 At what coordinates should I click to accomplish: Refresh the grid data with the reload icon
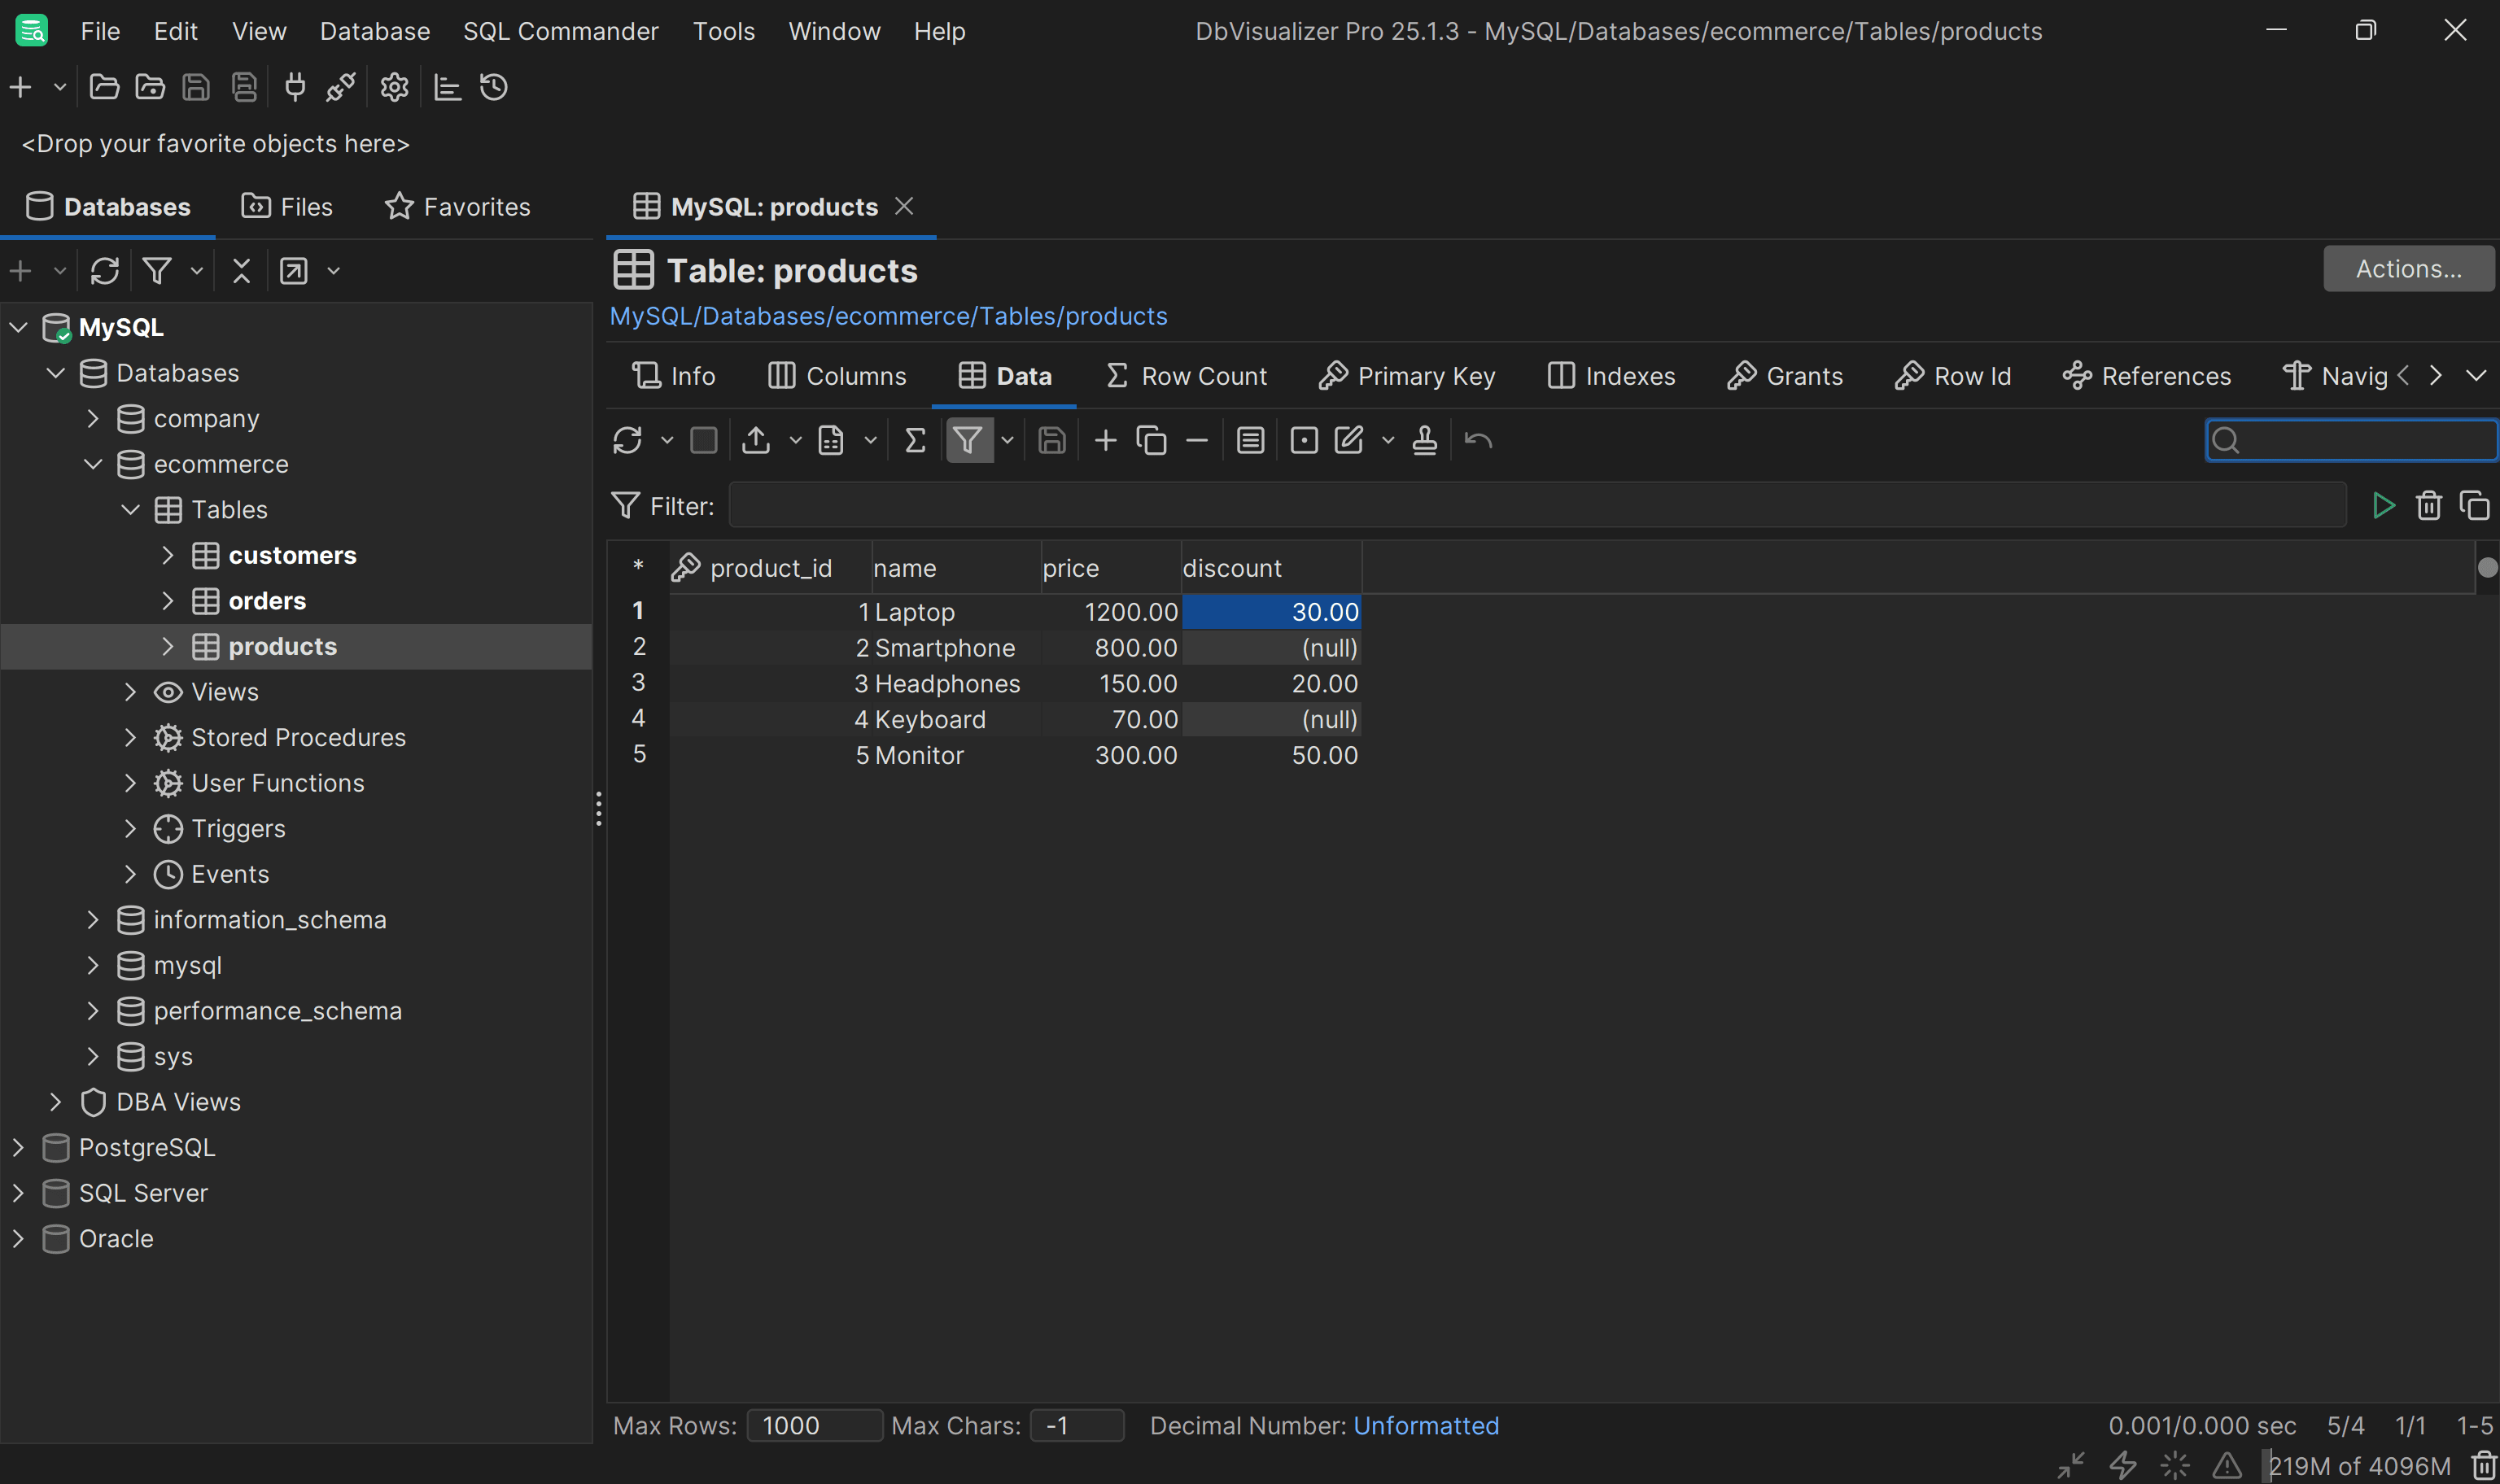pyautogui.click(x=628, y=440)
